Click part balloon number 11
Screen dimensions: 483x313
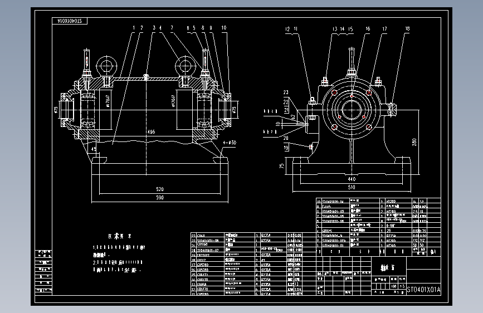pyautogui.click(x=295, y=29)
